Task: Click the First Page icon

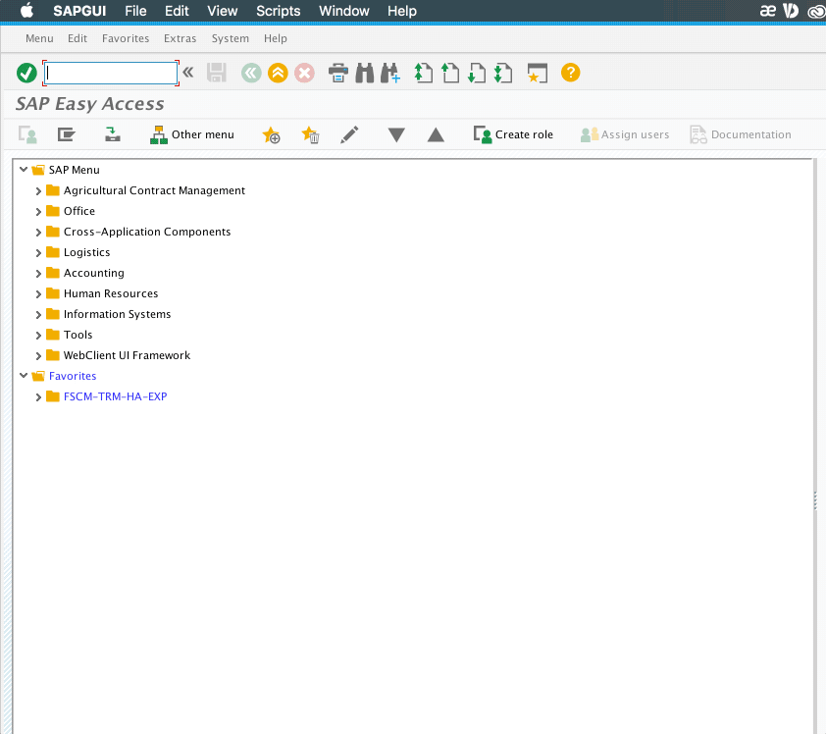Action: pyautogui.click(x=424, y=73)
